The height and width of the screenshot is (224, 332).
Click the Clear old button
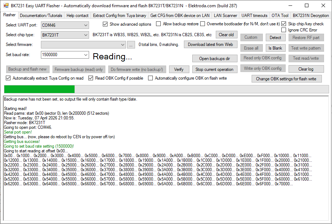tap(226, 35)
